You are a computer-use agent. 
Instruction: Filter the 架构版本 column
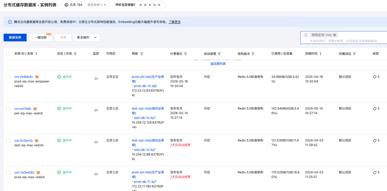tap(253, 54)
